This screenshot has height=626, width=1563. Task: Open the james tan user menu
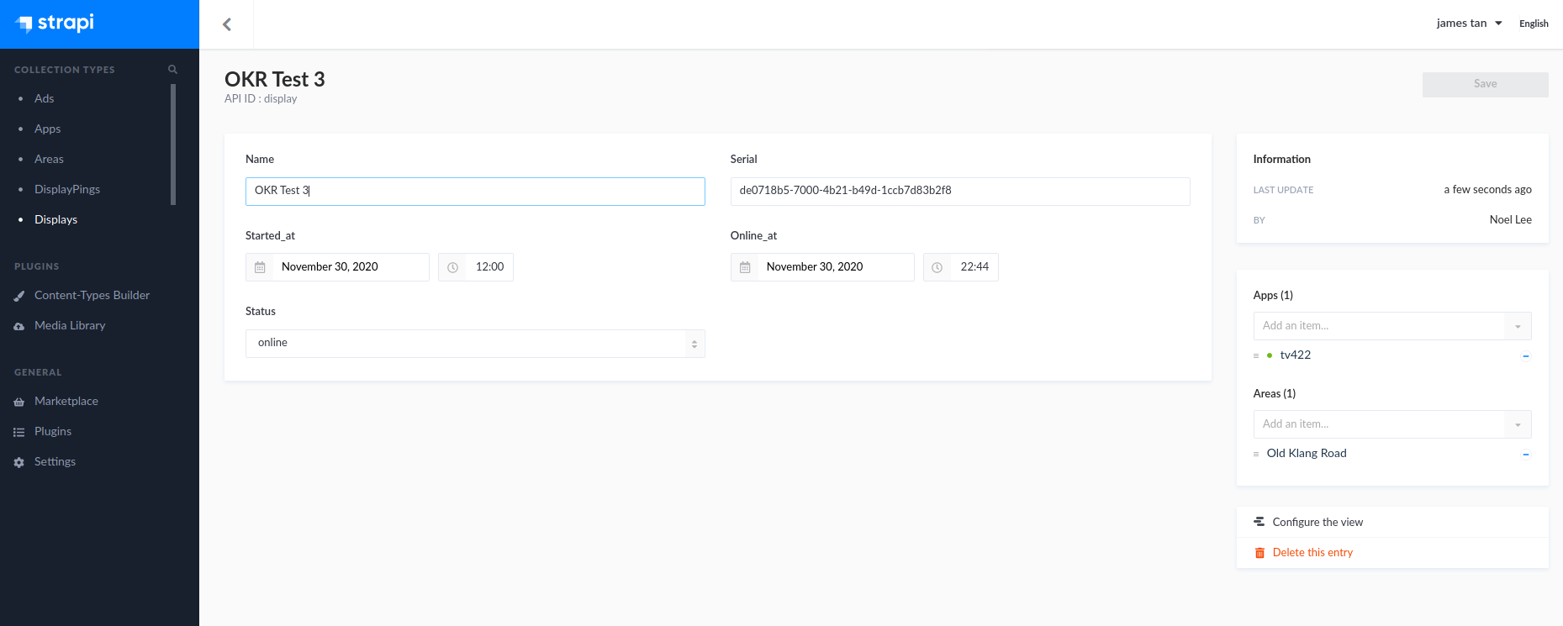(x=1468, y=24)
